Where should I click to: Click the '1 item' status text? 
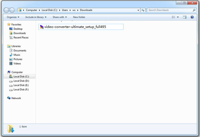[x=23, y=127]
